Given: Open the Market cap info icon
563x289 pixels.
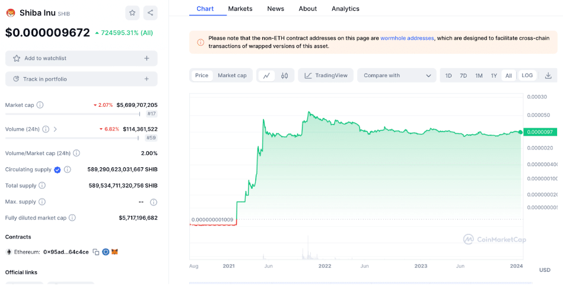Looking at the screenshot, I should (x=40, y=105).
